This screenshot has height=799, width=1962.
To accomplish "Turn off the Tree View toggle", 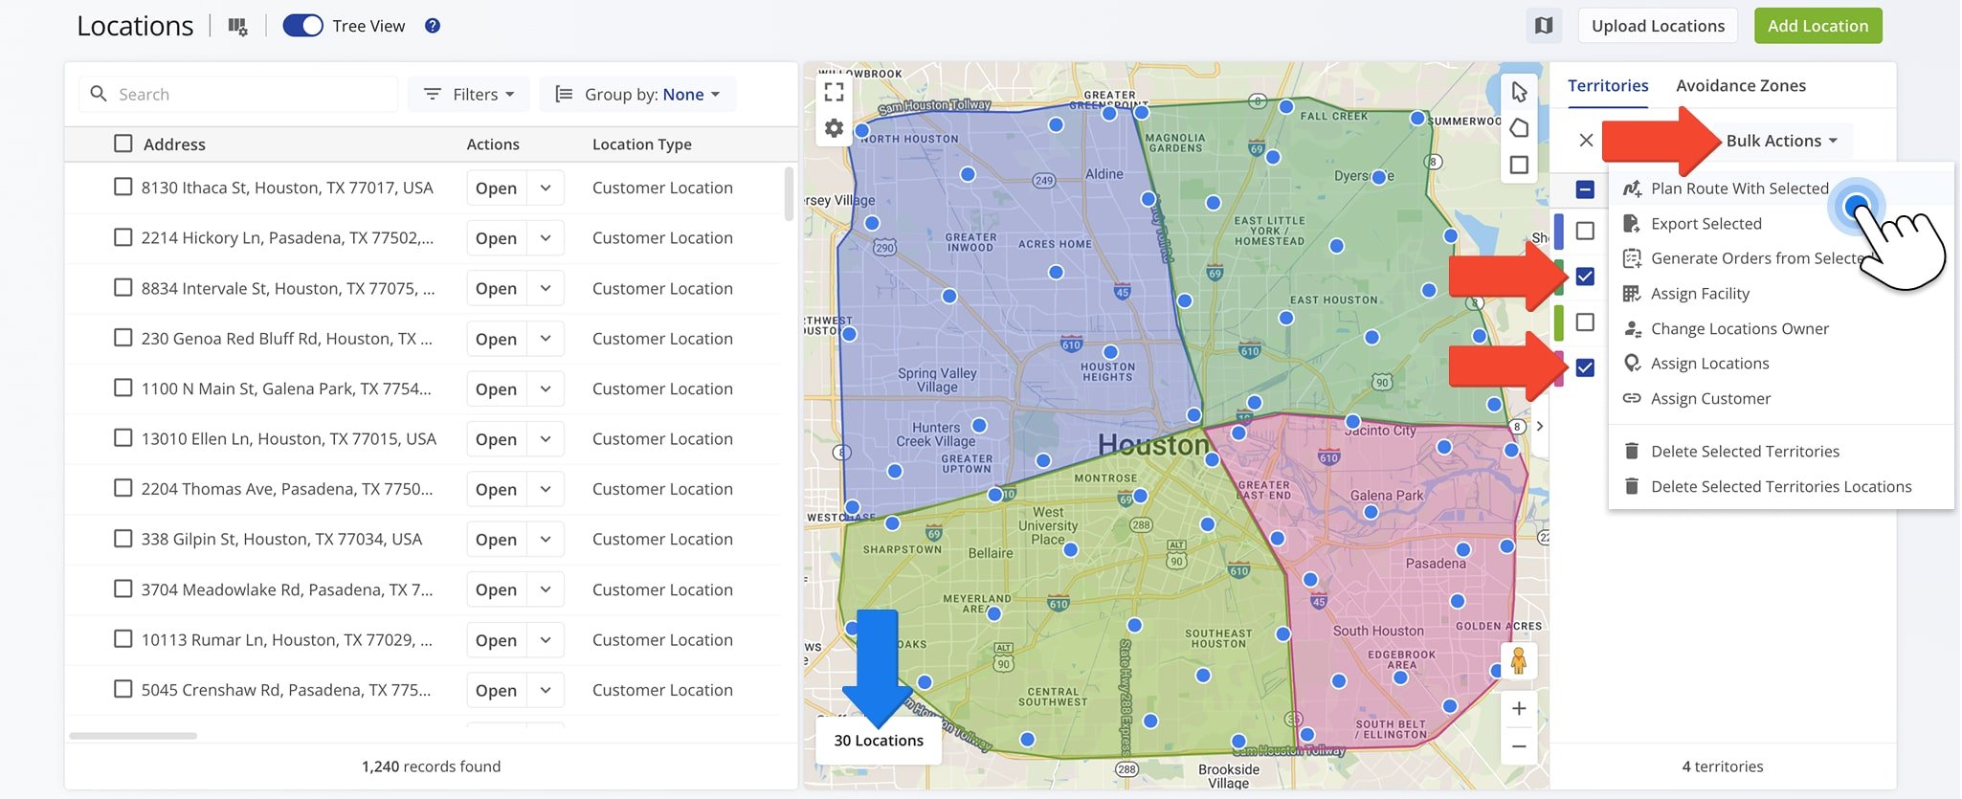I will click(302, 26).
